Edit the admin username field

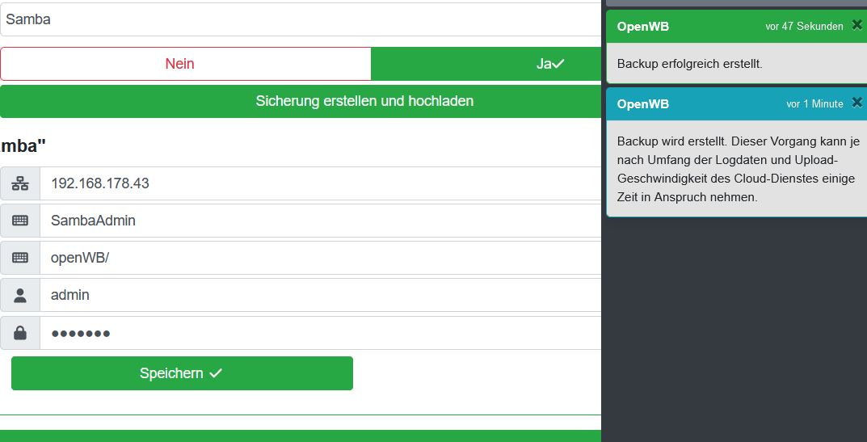click(x=320, y=296)
